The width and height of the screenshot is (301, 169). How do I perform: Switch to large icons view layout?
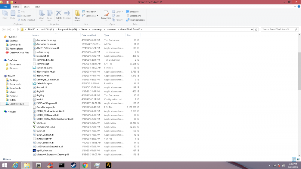pyautogui.click(x=298, y=159)
